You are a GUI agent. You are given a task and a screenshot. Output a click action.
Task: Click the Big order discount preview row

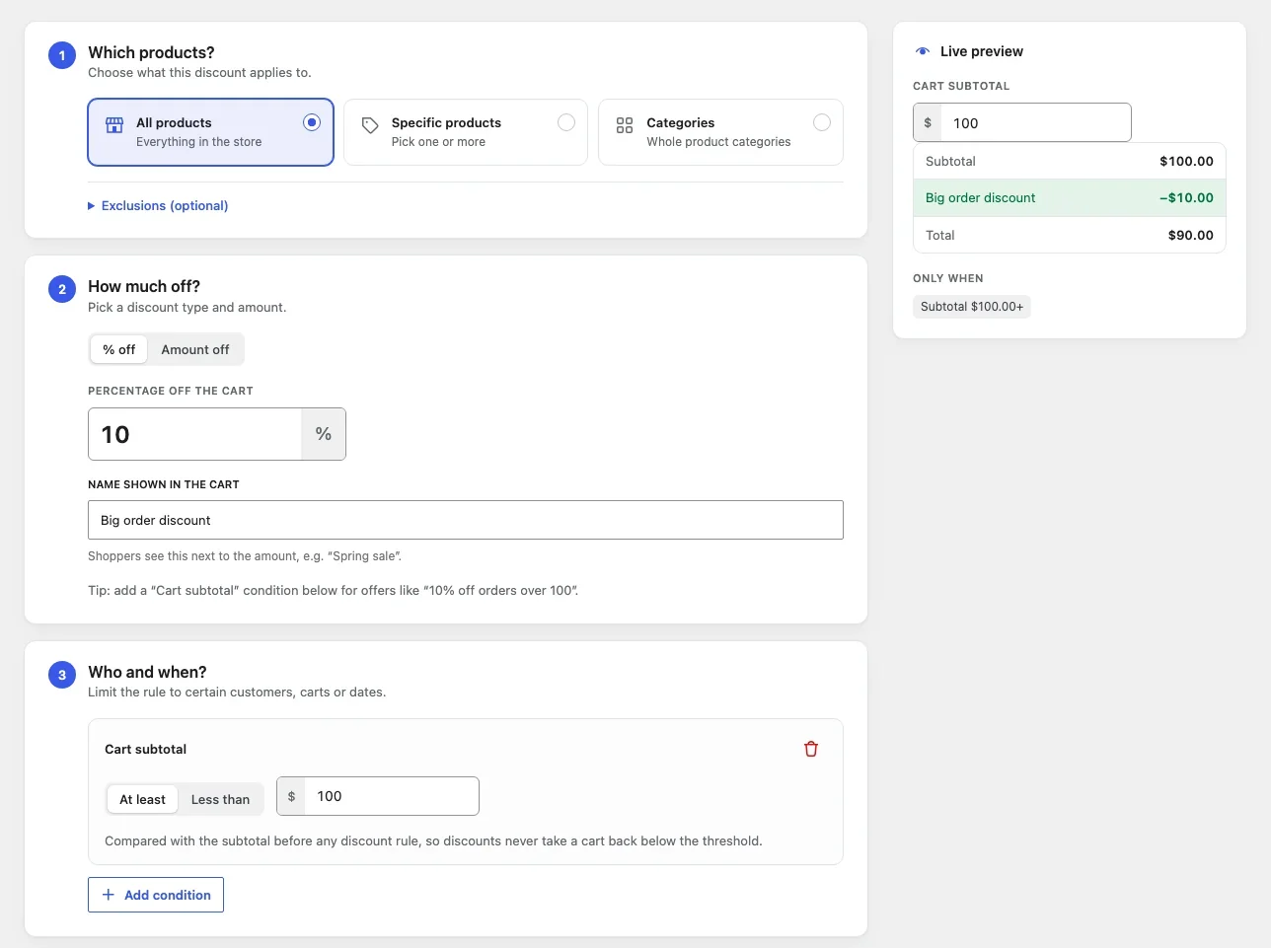1070,197
